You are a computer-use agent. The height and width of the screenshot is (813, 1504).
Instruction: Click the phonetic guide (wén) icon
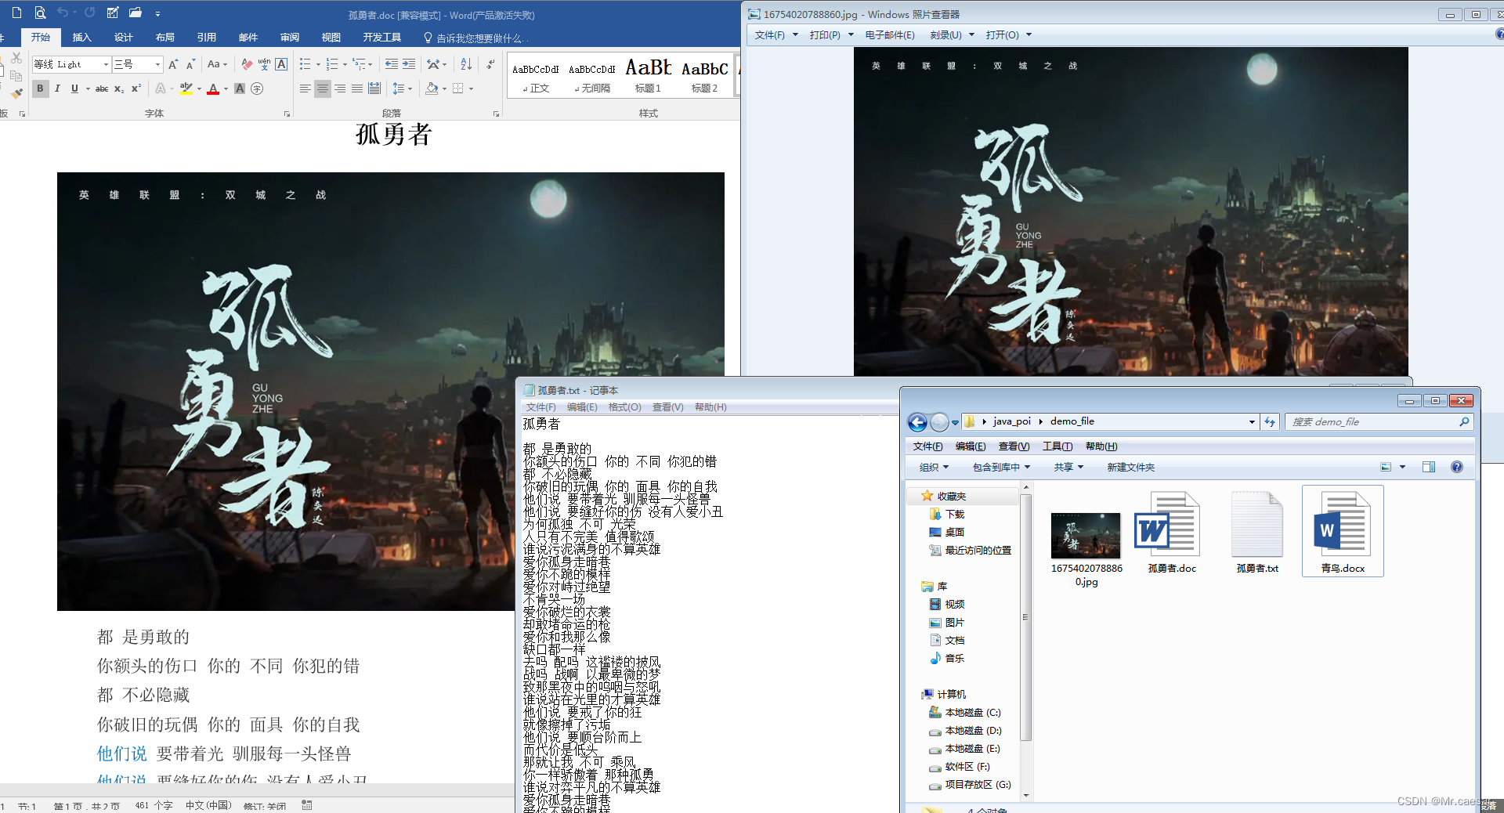pos(264,64)
